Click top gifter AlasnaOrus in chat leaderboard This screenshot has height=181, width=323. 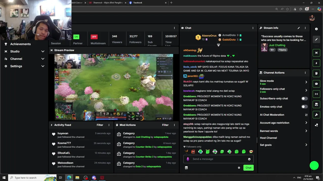(x=209, y=36)
